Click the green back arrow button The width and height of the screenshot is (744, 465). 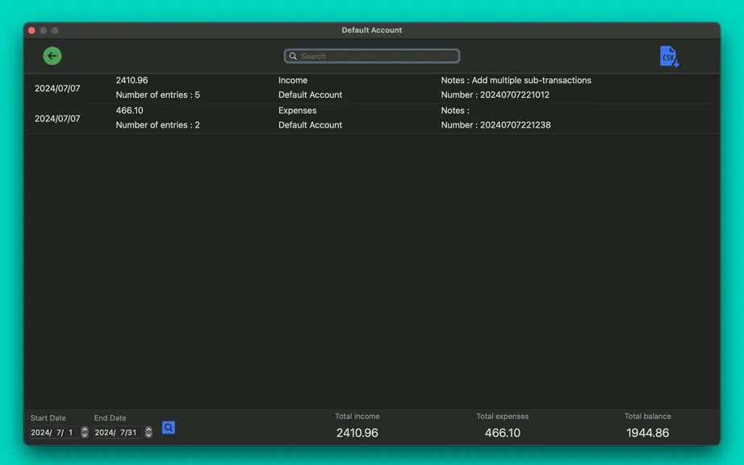52,56
